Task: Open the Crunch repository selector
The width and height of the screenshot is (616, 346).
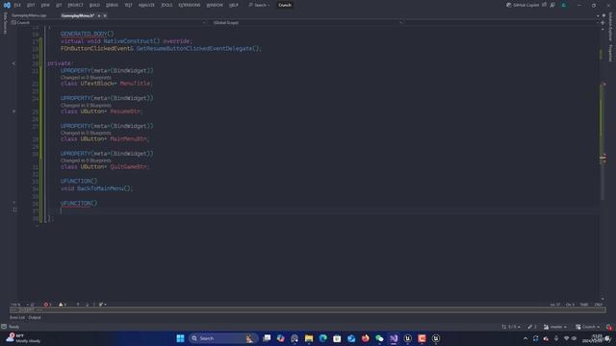Action: tap(588, 327)
